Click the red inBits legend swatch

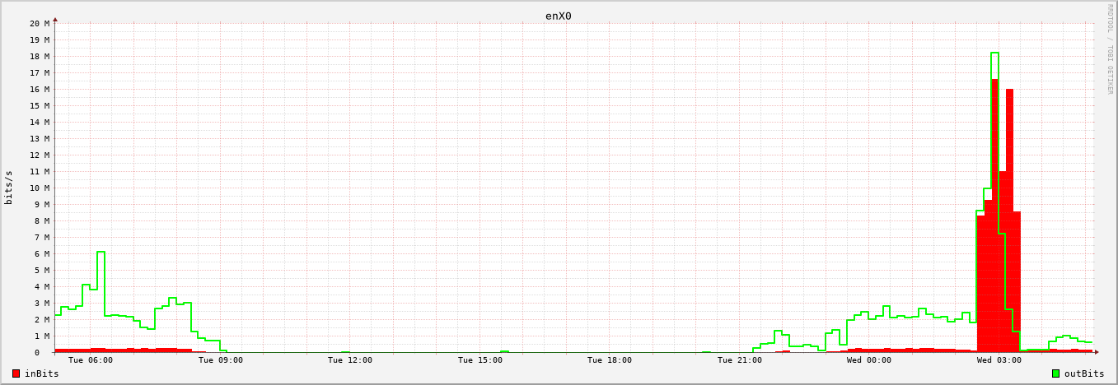click(16, 373)
